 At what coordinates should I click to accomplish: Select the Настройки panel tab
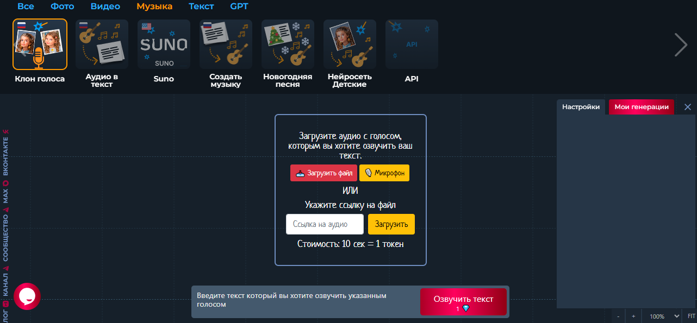pos(581,107)
